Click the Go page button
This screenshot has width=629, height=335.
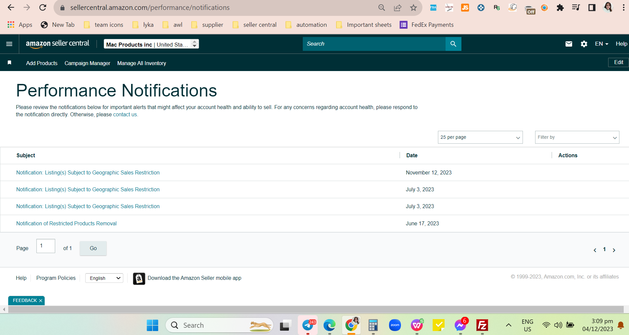93,248
